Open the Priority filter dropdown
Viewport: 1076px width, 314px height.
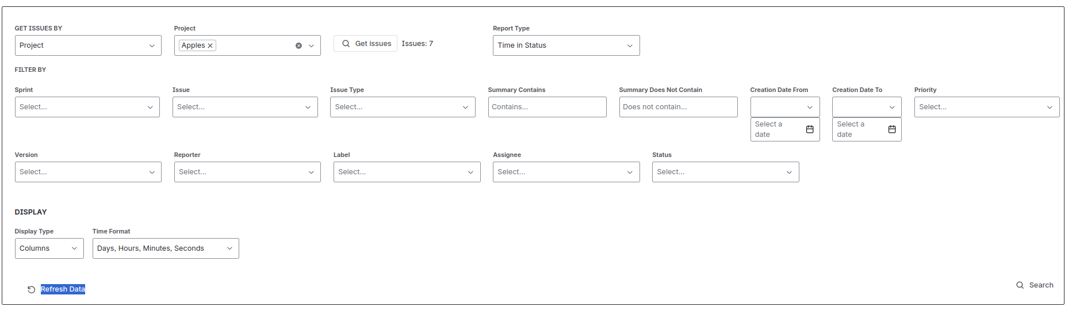[x=987, y=107]
